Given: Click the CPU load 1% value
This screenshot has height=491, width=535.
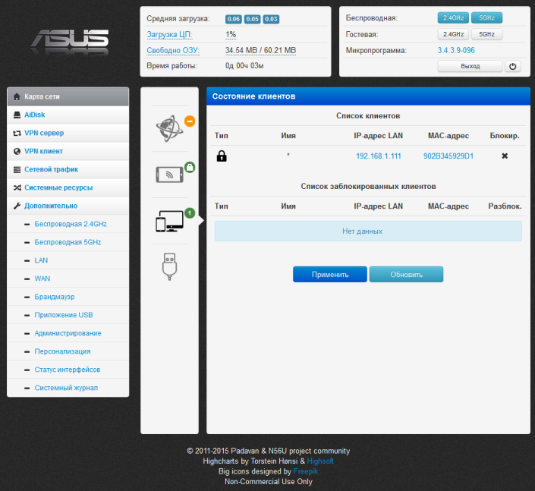Looking at the screenshot, I should point(231,34).
